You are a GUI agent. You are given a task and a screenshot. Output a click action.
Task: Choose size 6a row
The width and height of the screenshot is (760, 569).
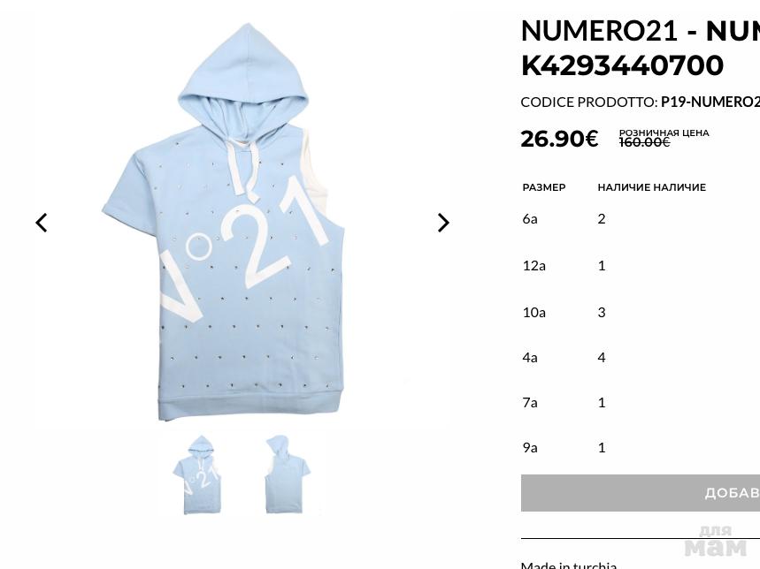click(x=641, y=219)
